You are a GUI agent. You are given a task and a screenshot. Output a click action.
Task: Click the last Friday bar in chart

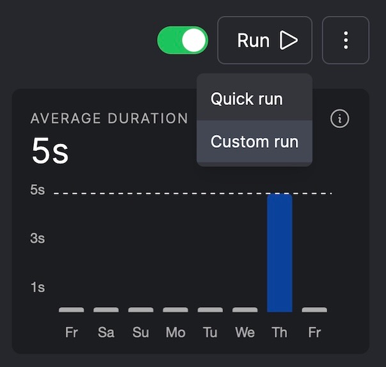[x=314, y=310]
